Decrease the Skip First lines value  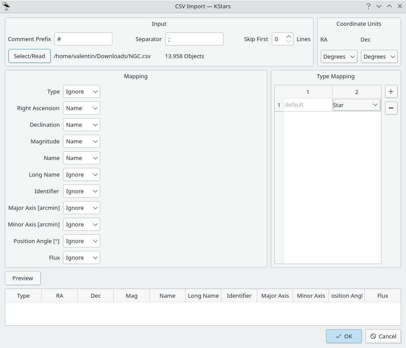pyautogui.click(x=289, y=42)
